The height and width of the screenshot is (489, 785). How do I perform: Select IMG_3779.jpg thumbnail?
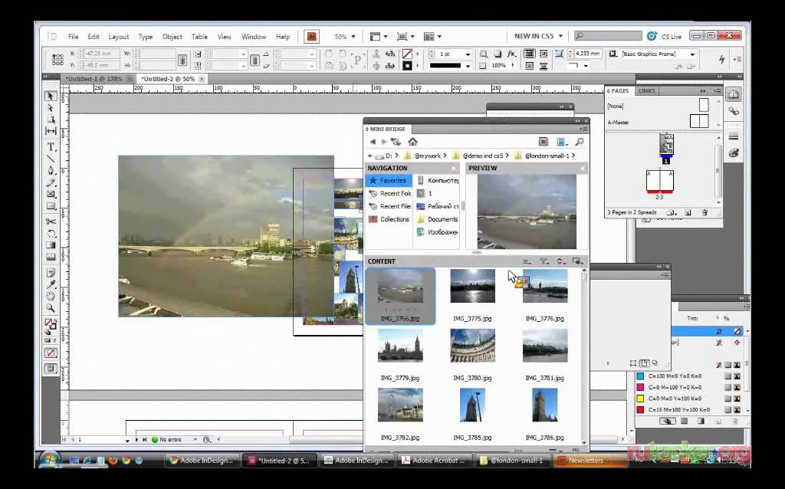click(x=400, y=346)
